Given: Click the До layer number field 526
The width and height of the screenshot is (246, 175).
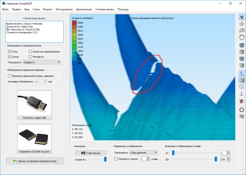Looking at the screenshot, I should tap(224, 159).
